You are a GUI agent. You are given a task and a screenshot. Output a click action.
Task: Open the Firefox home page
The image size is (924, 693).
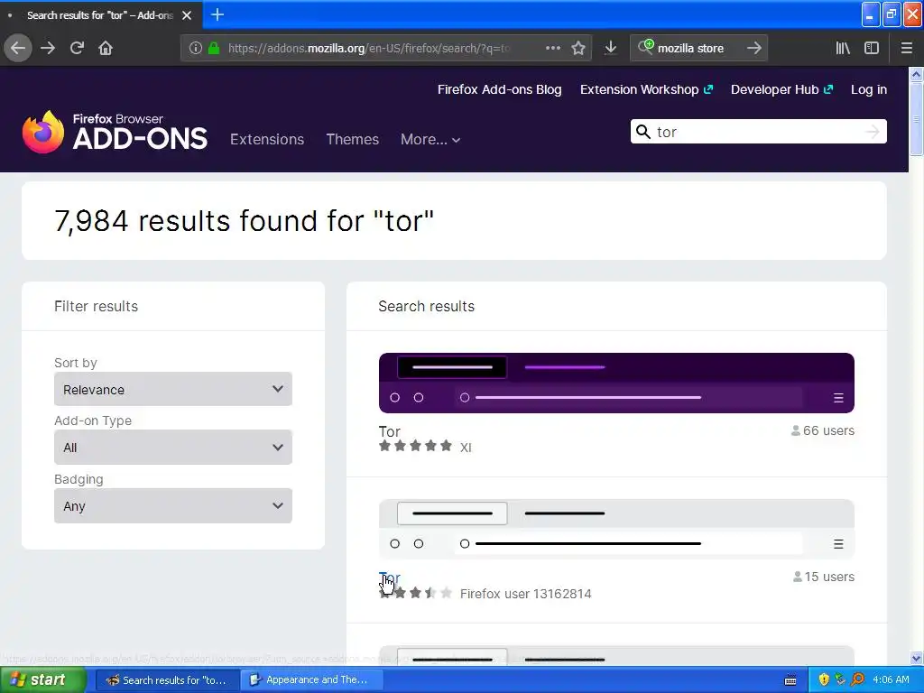click(106, 48)
